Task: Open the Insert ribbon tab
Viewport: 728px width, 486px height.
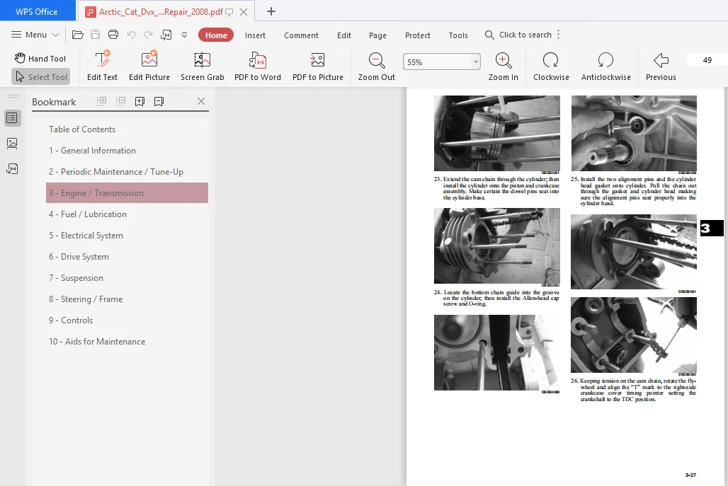Action: click(x=255, y=35)
